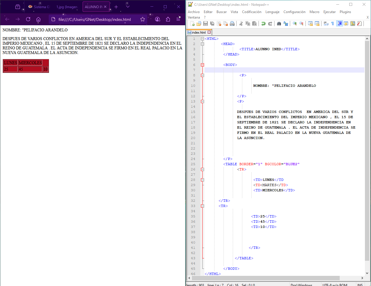Collapse the BODY fold marker on line 6
The height and width of the screenshot is (286, 371).
point(202,65)
